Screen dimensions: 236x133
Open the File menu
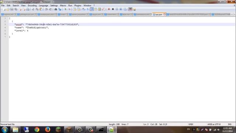click(3, 6)
